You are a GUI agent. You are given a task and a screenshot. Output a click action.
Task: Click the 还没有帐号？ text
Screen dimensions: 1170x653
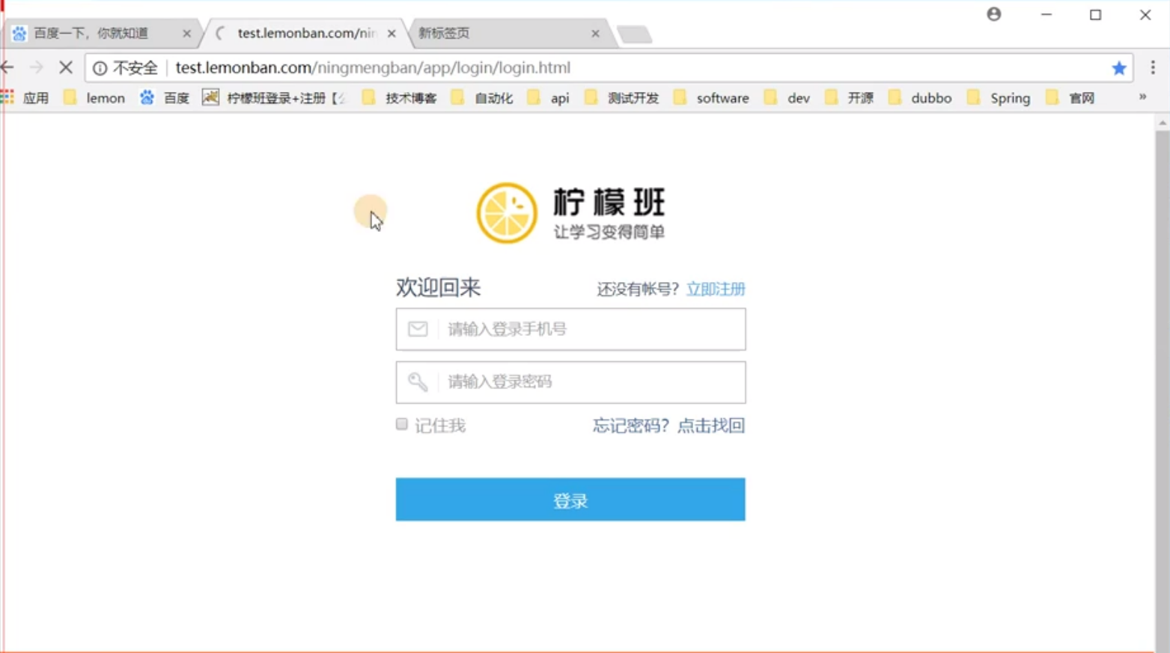[638, 289]
